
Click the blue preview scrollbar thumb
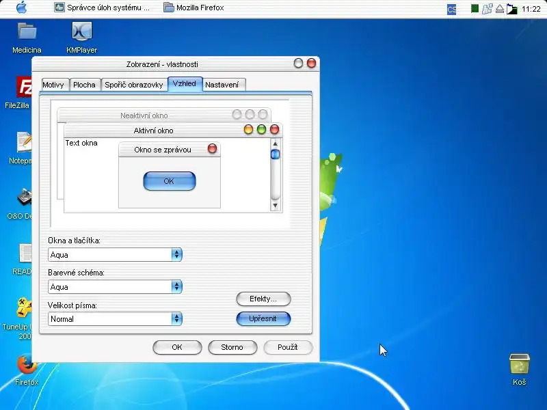(276, 154)
